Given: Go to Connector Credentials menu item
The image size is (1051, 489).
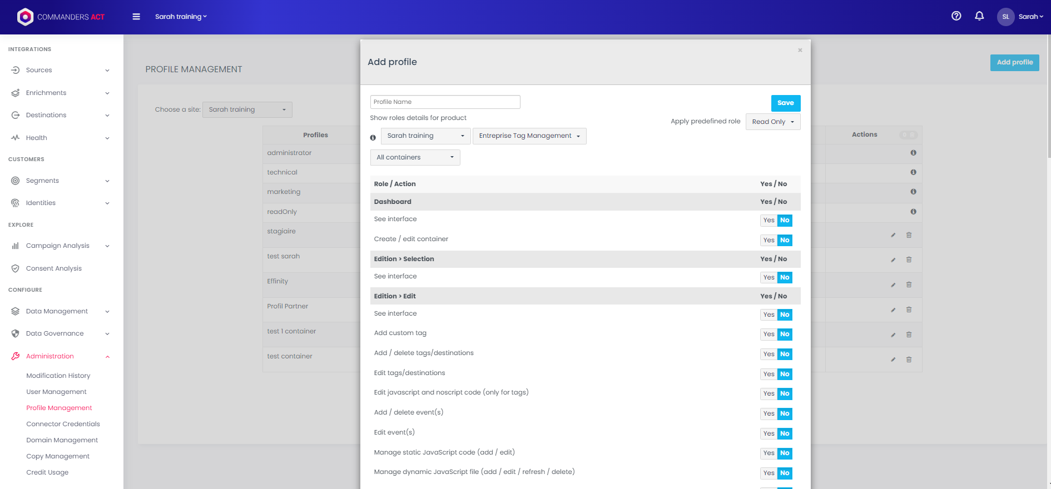Looking at the screenshot, I should [x=63, y=424].
